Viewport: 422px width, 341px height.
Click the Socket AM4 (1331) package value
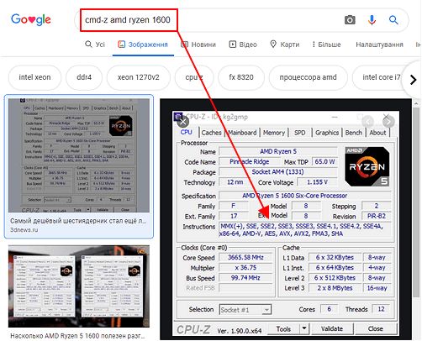pos(277,172)
